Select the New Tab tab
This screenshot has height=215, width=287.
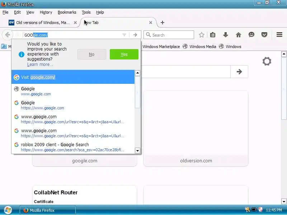[x=118, y=23]
